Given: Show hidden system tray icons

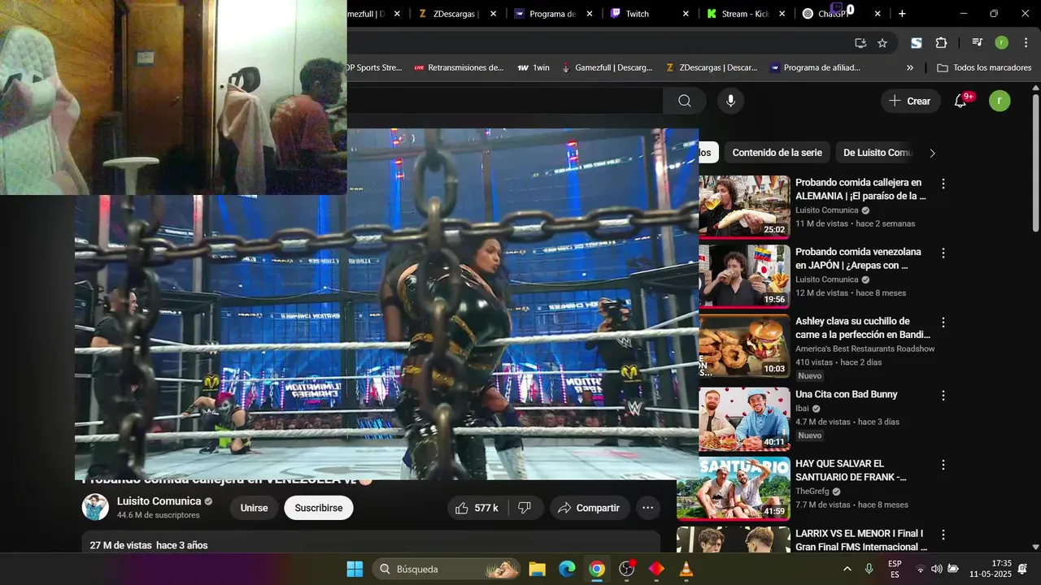Looking at the screenshot, I should coord(847,569).
